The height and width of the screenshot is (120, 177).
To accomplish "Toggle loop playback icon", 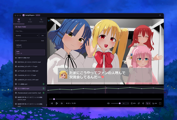I will pos(139,103).
